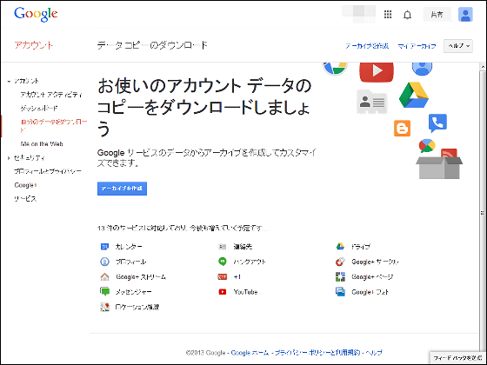The height and width of the screenshot is (365, 487).
Task: Select Google+ in sidebar
Action: point(25,185)
